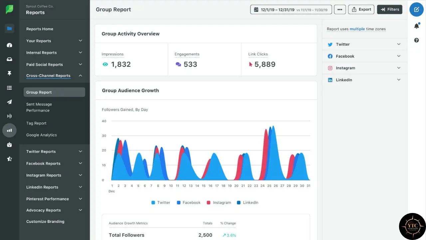Open the inbox tray icon
Screen dimensions: 426x240
point(9,59)
